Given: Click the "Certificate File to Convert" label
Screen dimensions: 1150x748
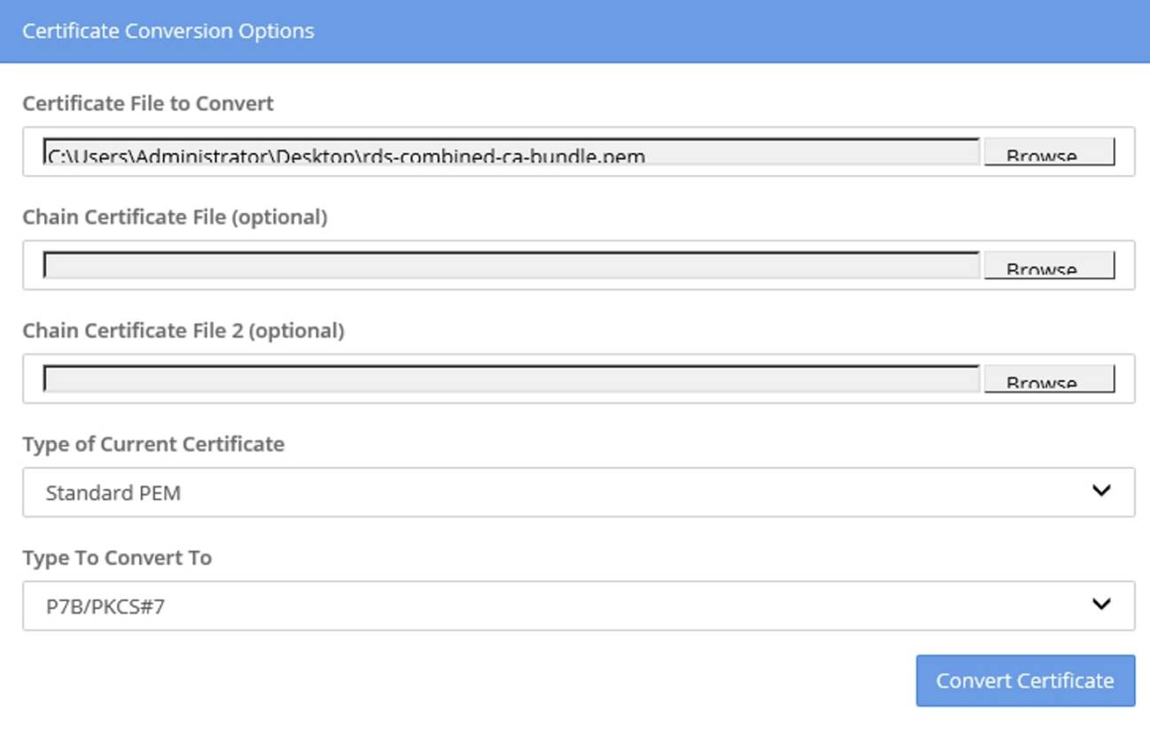Looking at the screenshot, I should [x=148, y=103].
